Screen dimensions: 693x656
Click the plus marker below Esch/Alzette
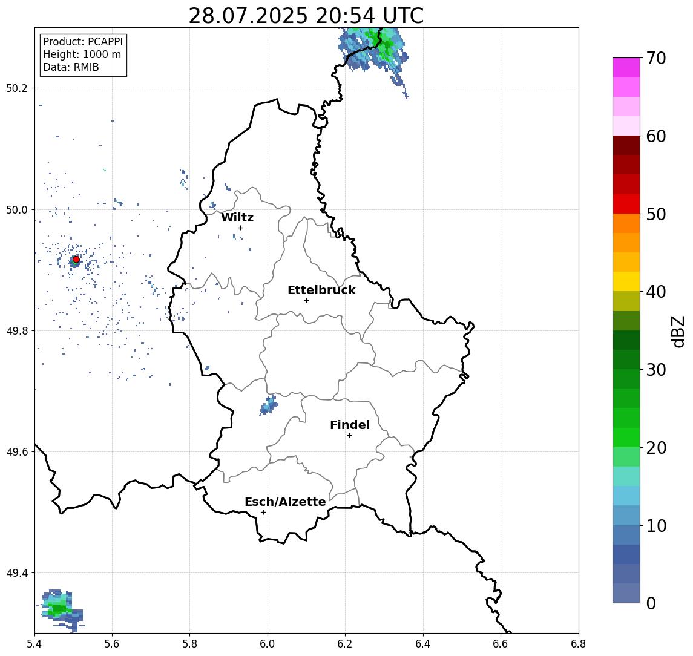[263, 513]
